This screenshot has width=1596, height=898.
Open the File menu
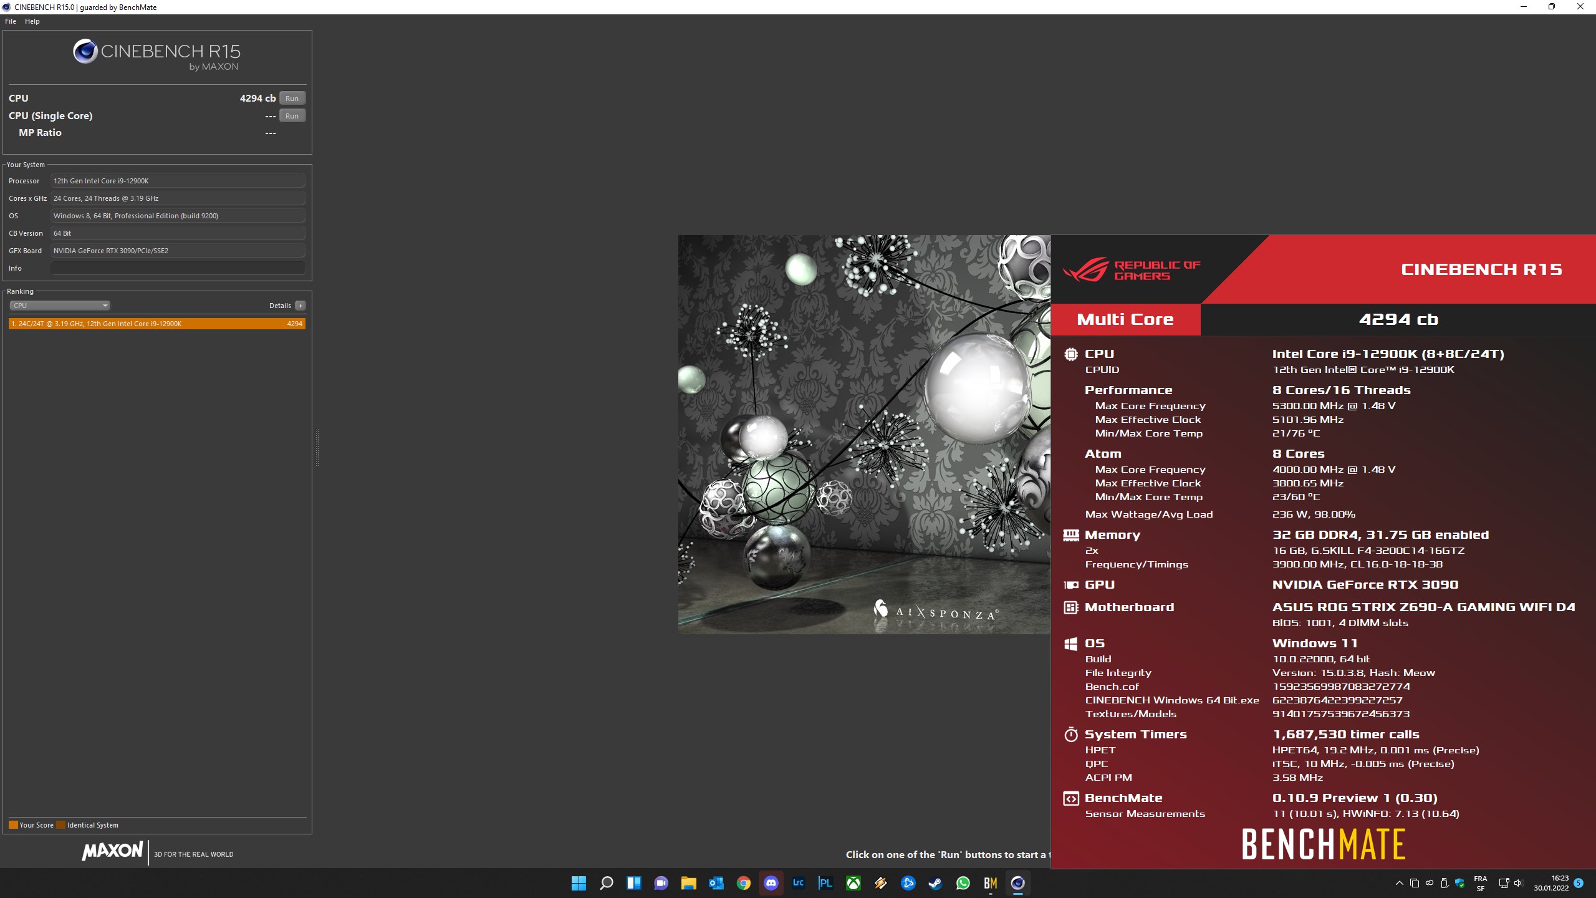(11, 21)
